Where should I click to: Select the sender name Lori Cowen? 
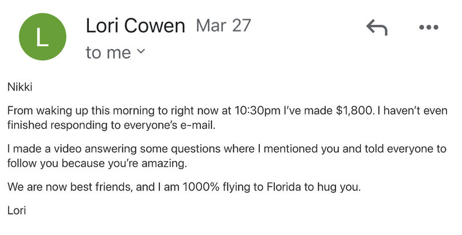pos(136,25)
